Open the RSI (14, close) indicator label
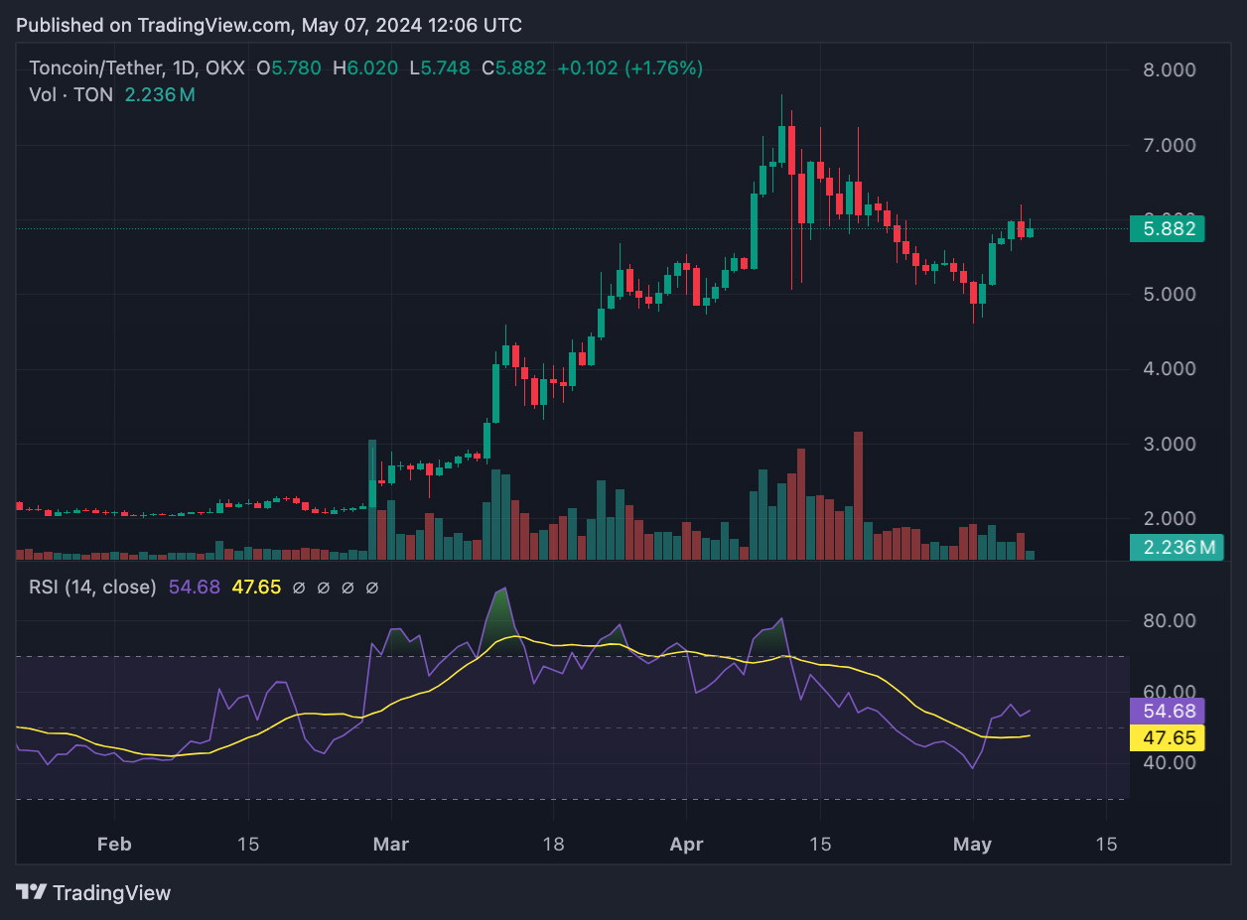Viewport: 1247px width, 920px height. coord(92,587)
